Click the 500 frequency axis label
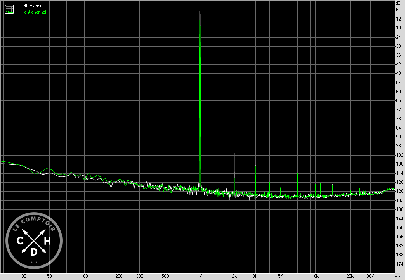Viewport: 405px width, 280px height. (x=165, y=276)
